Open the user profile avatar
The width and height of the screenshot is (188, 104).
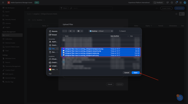[185, 2]
